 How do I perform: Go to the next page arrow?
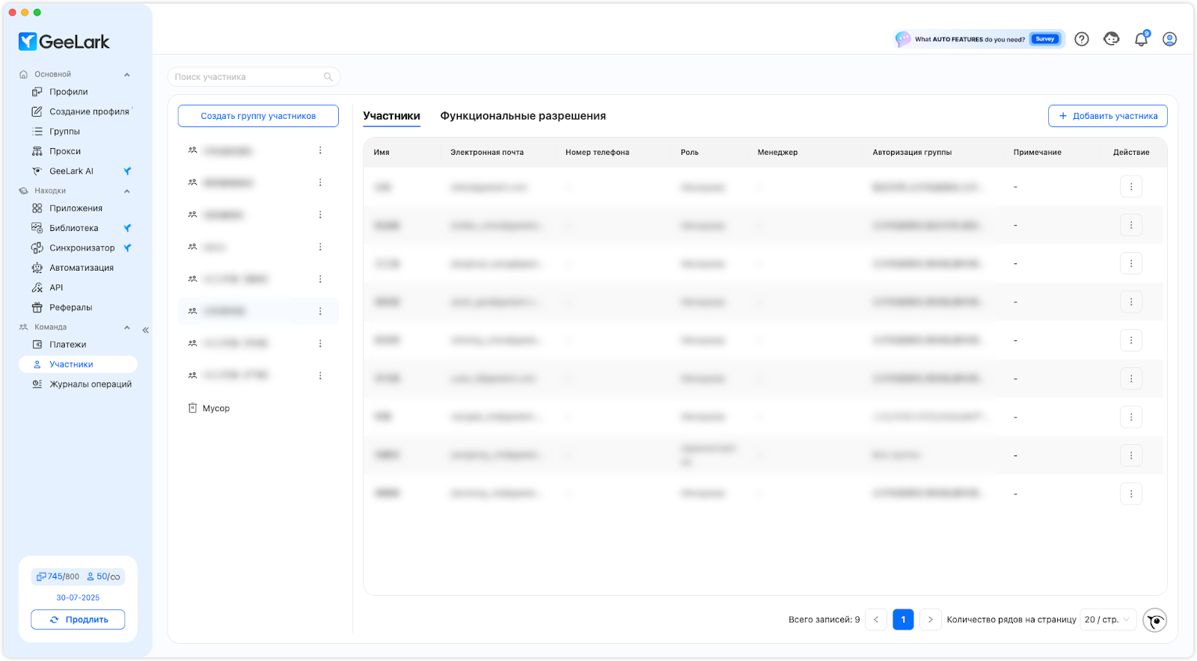click(x=930, y=620)
